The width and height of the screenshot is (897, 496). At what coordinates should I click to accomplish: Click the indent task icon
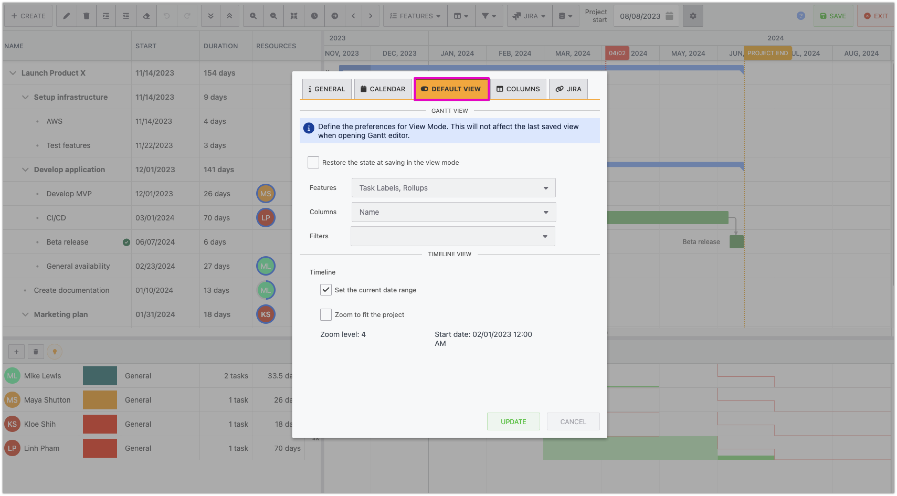pos(106,15)
